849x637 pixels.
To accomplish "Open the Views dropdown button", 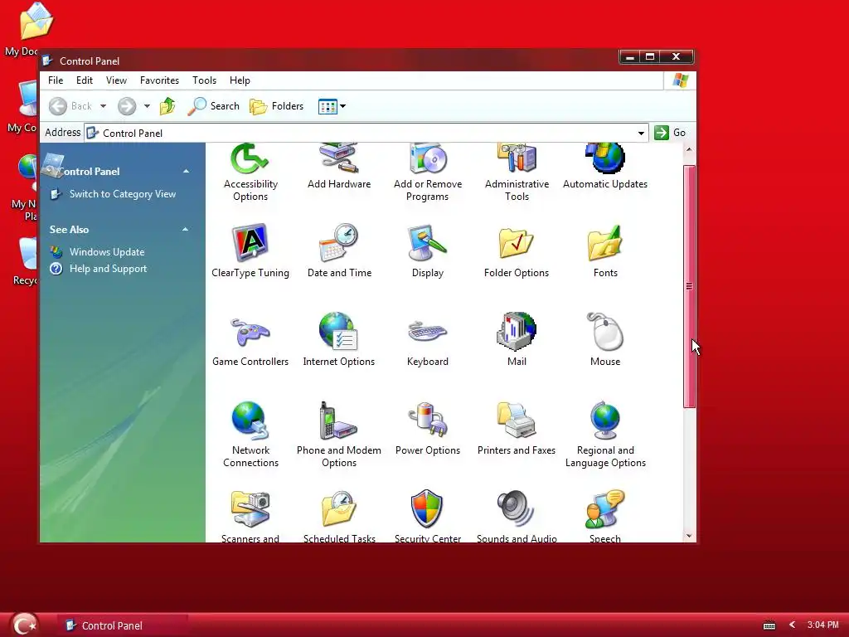I will (332, 106).
